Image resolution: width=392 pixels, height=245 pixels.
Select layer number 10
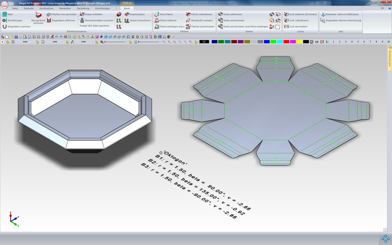click(x=388, y=42)
